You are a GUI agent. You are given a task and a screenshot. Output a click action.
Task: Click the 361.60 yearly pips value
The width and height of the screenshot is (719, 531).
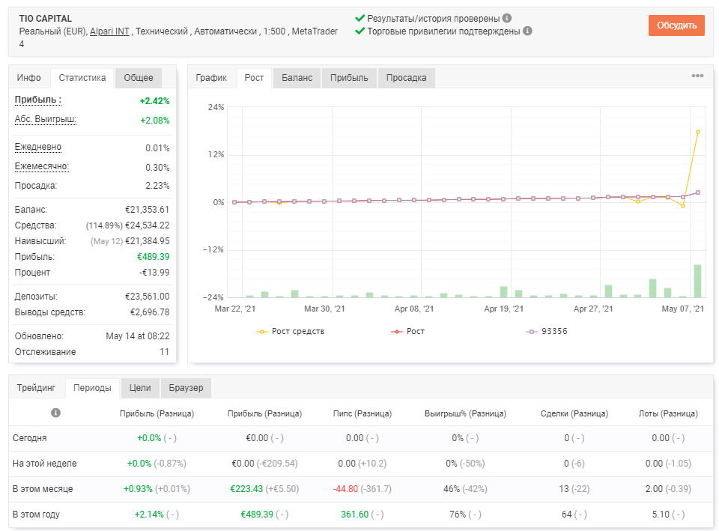coord(354,515)
